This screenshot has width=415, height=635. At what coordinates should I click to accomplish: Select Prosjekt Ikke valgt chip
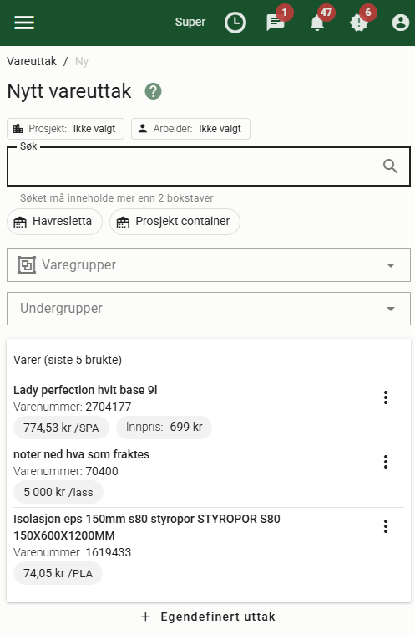coord(65,129)
